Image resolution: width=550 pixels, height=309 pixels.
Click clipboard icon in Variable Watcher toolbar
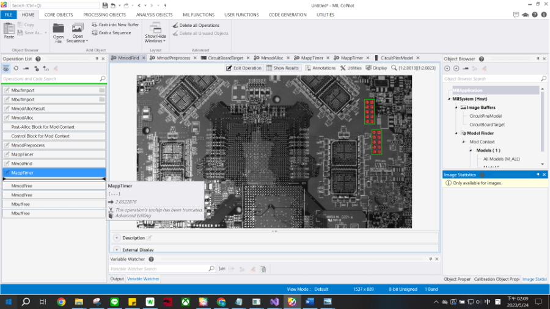pyautogui.click(x=263, y=269)
